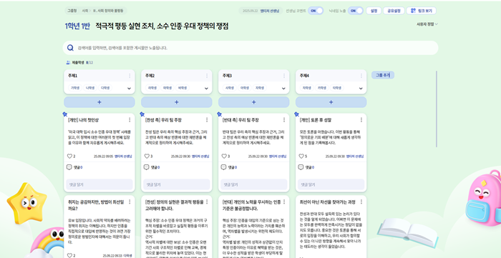Image resolution: width=501 pixels, height=258 pixels.
Task: Open options menu of 토론 후 성찰 card
Action: click(361, 120)
